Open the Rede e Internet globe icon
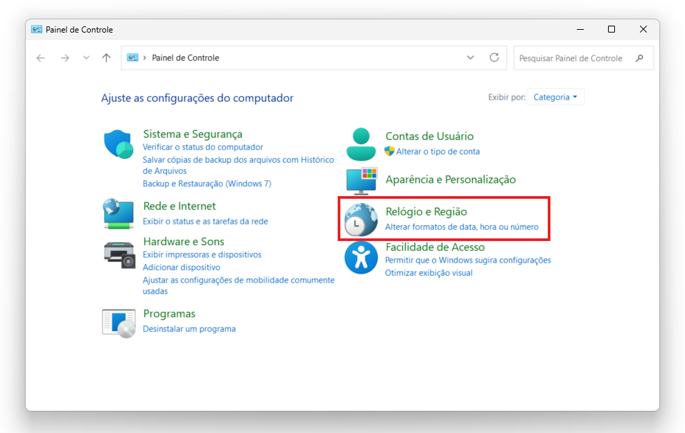Viewport: 685px width, 433px height. pos(118,213)
